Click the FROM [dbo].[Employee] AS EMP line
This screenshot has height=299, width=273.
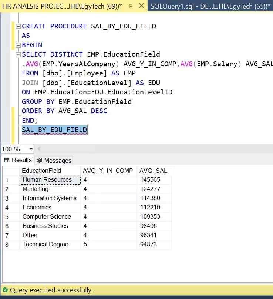coord(79,73)
